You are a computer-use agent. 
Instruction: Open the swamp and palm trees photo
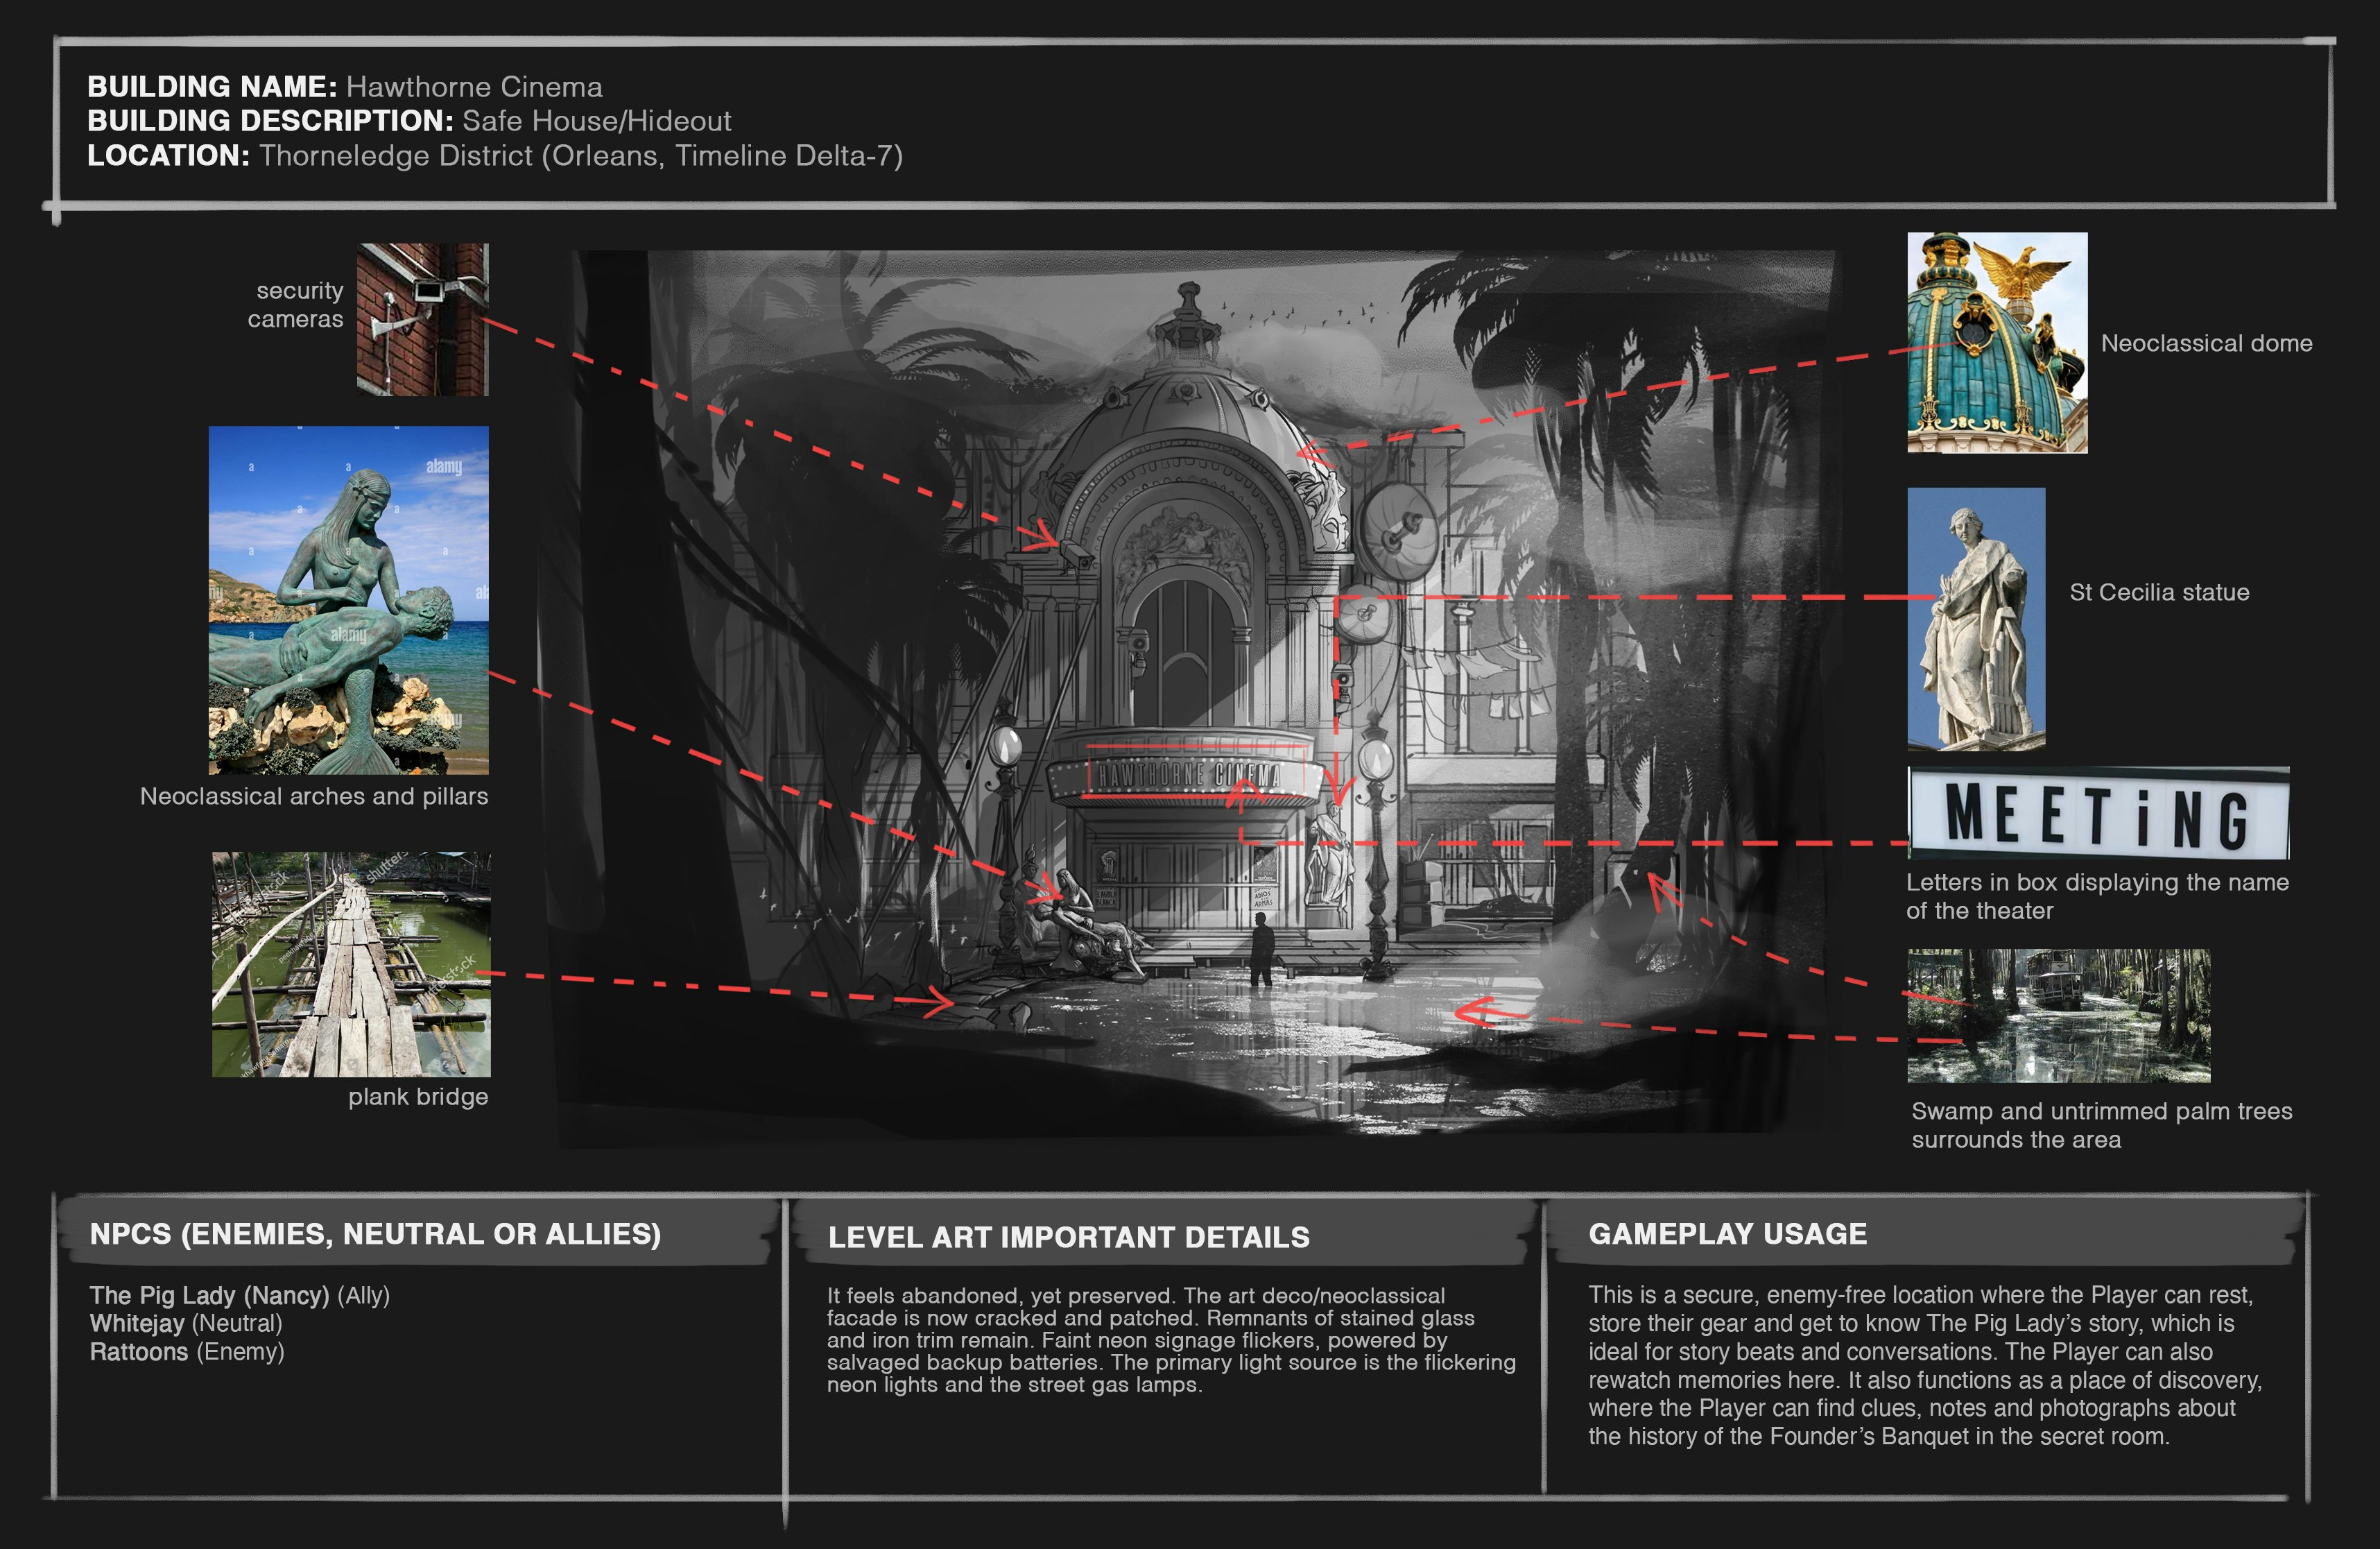(x=2058, y=1015)
